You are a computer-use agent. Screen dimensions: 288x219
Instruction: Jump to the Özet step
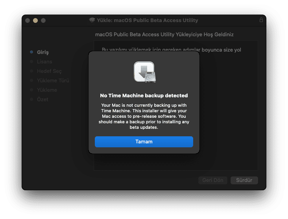click(42, 99)
